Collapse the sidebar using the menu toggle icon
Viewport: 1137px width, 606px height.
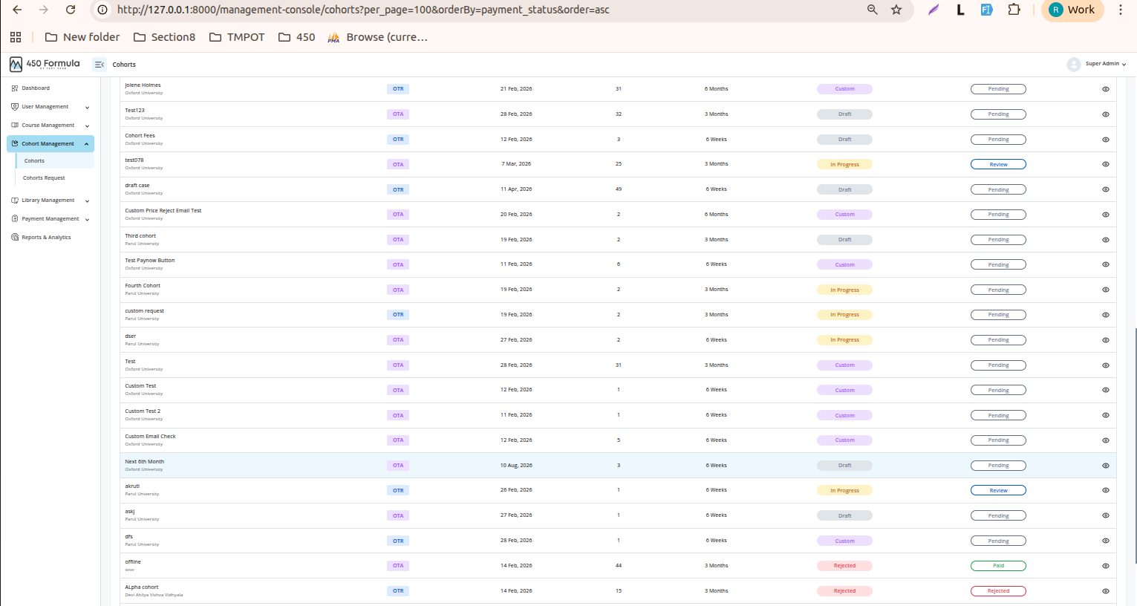pyautogui.click(x=99, y=65)
